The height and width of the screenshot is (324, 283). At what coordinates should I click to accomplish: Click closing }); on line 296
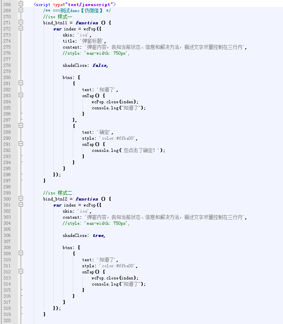coord(57,175)
